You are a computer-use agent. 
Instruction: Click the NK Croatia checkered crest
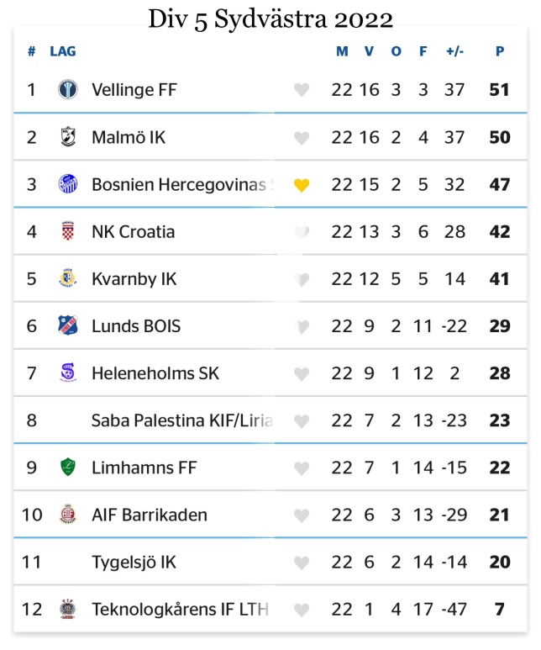68,231
